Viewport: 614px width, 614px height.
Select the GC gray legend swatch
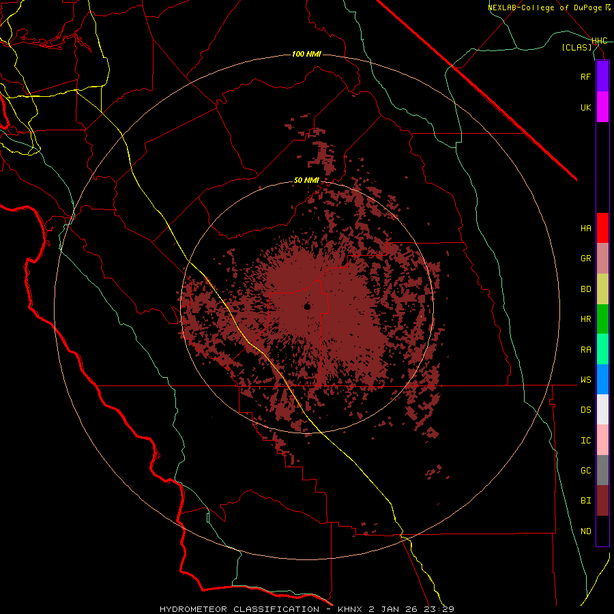[x=602, y=470]
